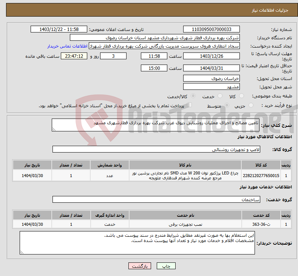Click the goods group field لامپ و تجهیزات روشنائی
This screenshot has height=276, width=298.
tap(156, 149)
